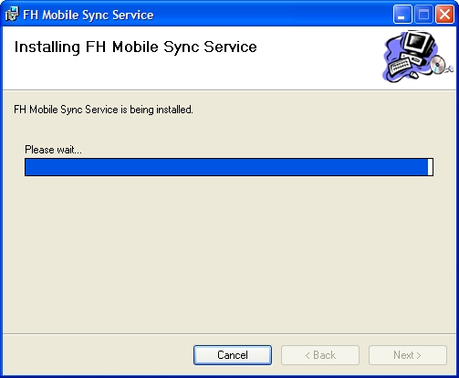Click the "Installing FH Mobile Sync Service" heading
This screenshot has height=378, width=459.
point(136,47)
